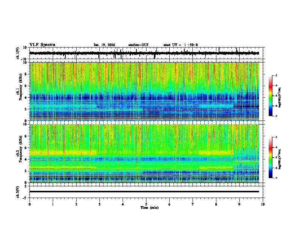Click the time axis tick label "3"
The height and width of the screenshot is (229, 296).
click(99, 204)
